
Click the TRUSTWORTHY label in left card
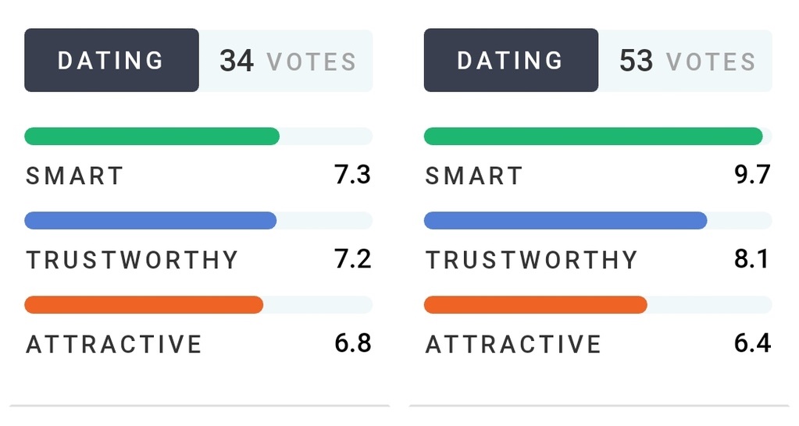(x=132, y=260)
